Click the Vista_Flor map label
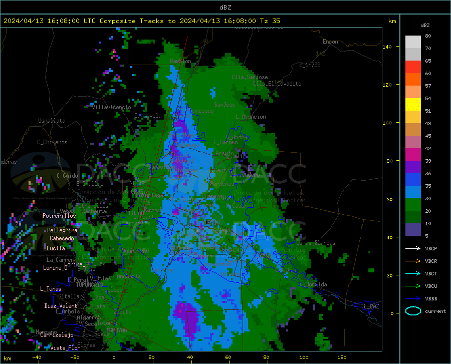Screen dimensions: 451x364 tap(65, 348)
